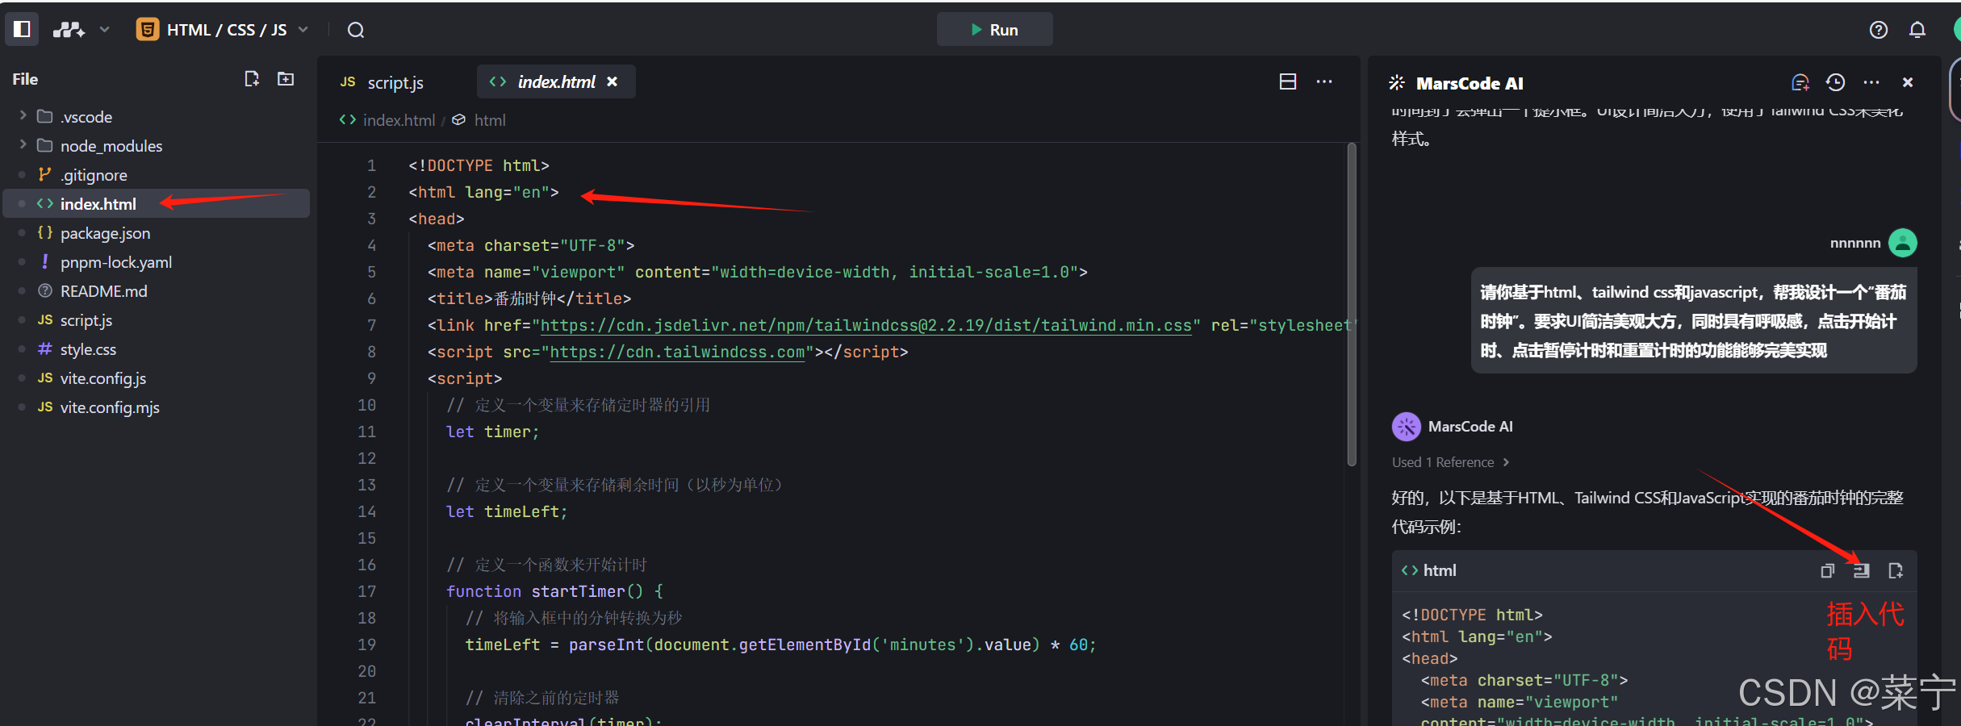Close the index.html tab
Image resolution: width=1961 pixels, height=726 pixels.
click(613, 81)
